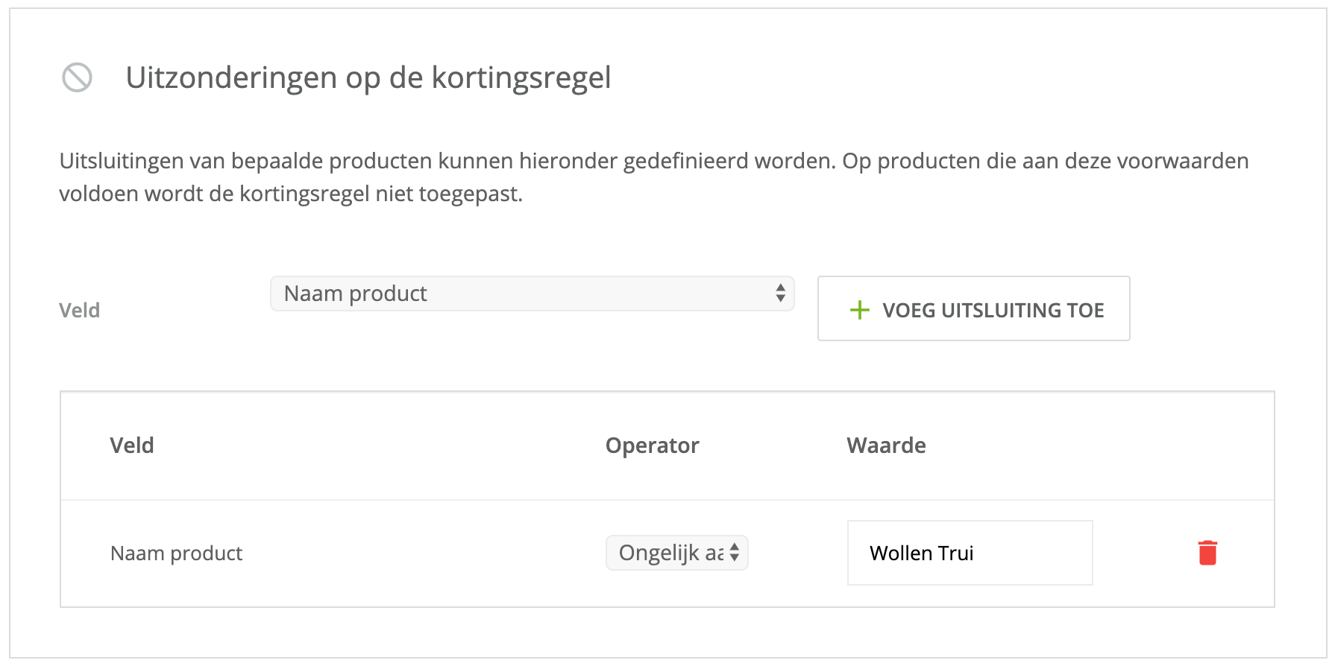Delete the Naam product exclusion row
This screenshot has width=1332, height=666.
1207,553
